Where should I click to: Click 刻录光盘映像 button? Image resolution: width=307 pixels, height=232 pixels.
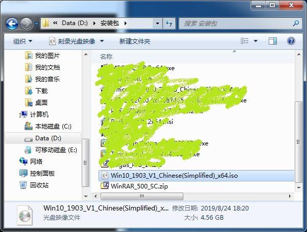tap(73, 41)
